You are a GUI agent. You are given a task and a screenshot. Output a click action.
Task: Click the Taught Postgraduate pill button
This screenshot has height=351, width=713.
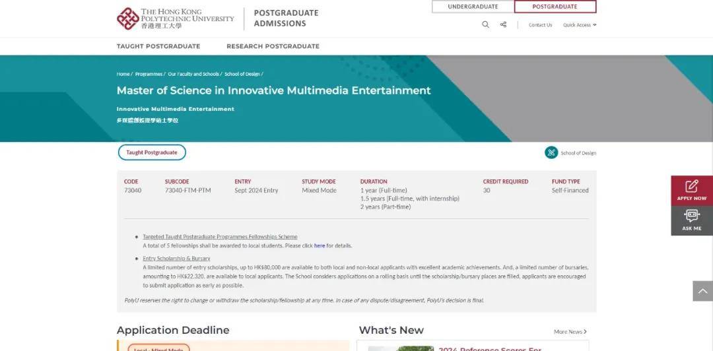[152, 153]
